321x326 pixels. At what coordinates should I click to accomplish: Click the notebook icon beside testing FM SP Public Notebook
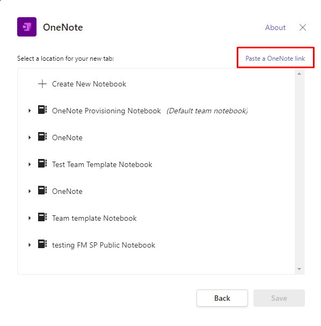[42, 244]
